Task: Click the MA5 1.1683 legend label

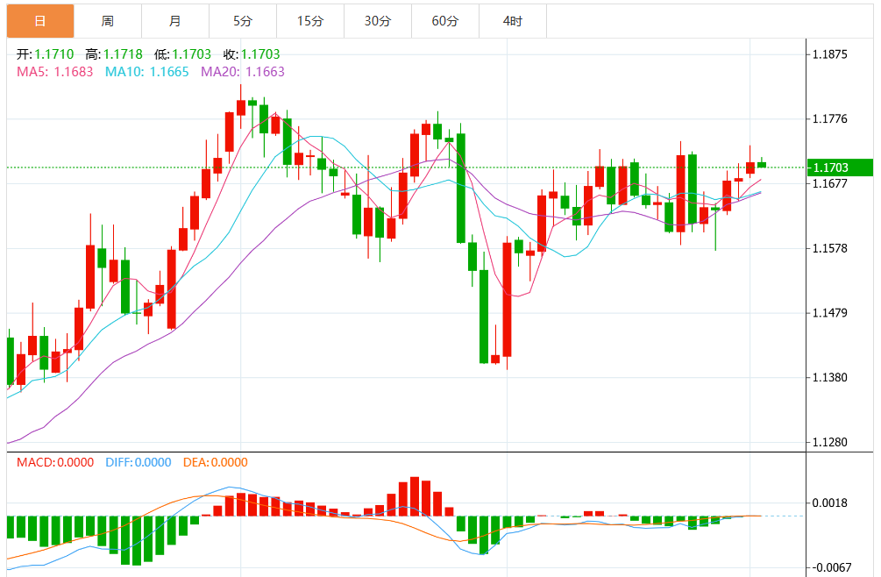Action: [55, 72]
